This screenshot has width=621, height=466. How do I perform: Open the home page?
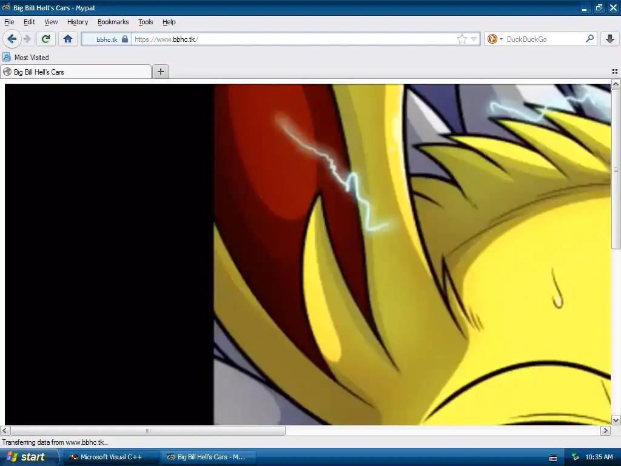coord(68,39)
